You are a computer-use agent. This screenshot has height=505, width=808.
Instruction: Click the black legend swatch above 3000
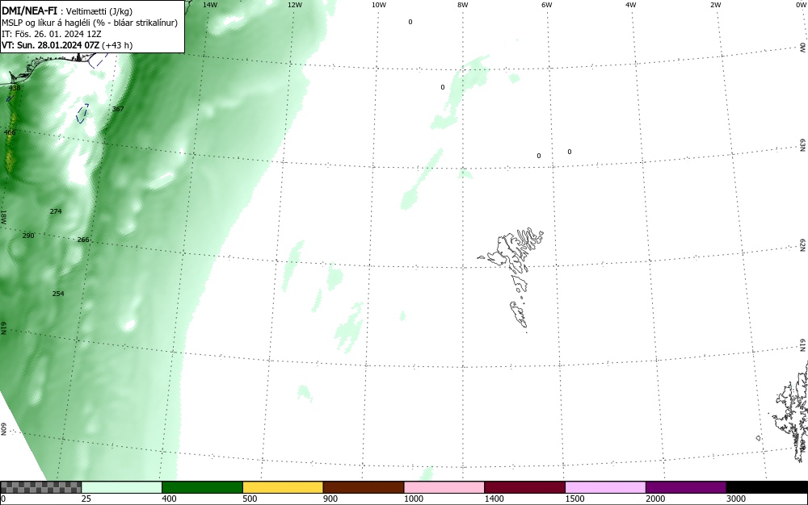(767, 487)
